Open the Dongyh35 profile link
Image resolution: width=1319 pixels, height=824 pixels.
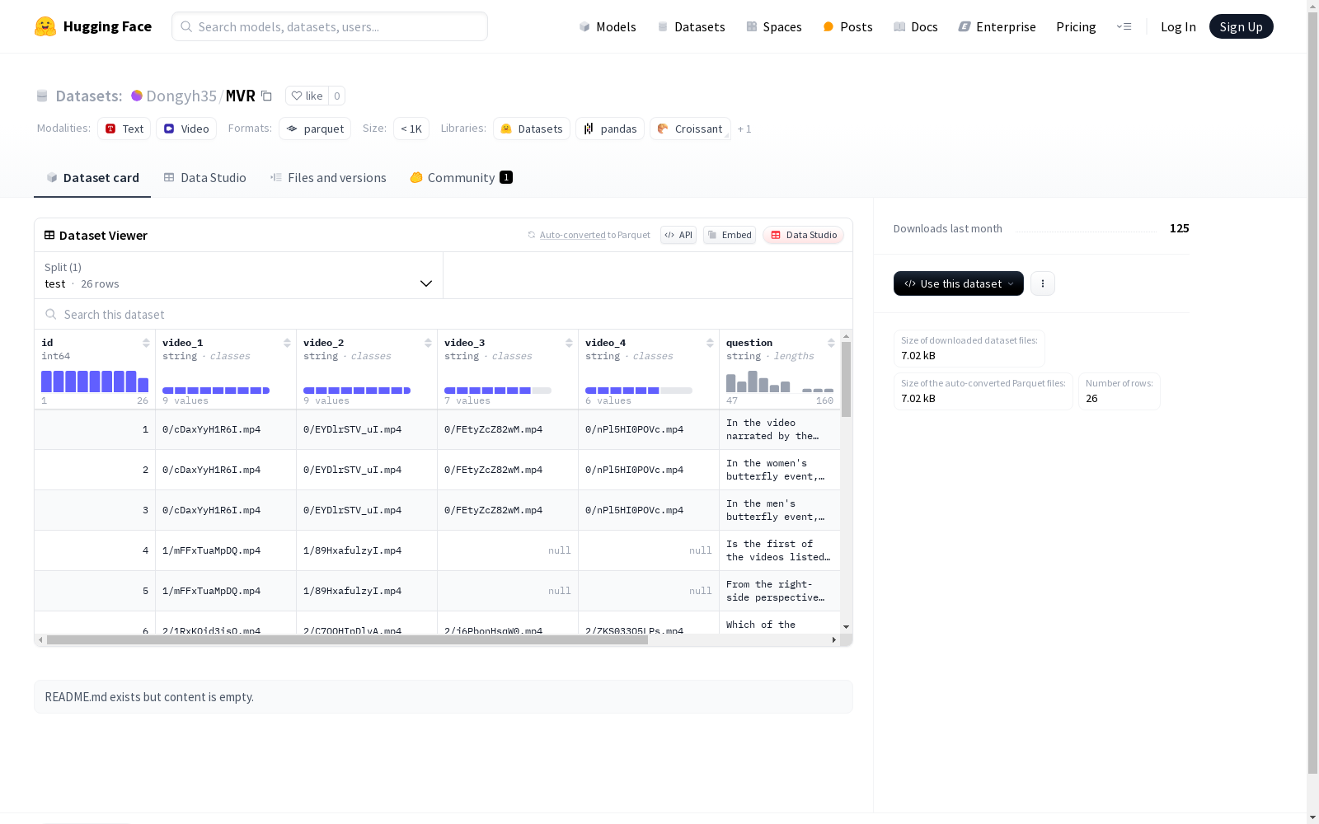(181, 96)
